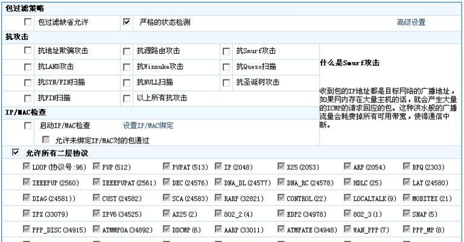Toggle DNA_DL (24577) checkbox
This screenshot has height=242, width=464.
pos(218,182)
